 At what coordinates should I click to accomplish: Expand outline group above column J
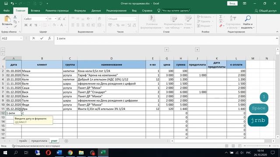(x=197, y=50)
